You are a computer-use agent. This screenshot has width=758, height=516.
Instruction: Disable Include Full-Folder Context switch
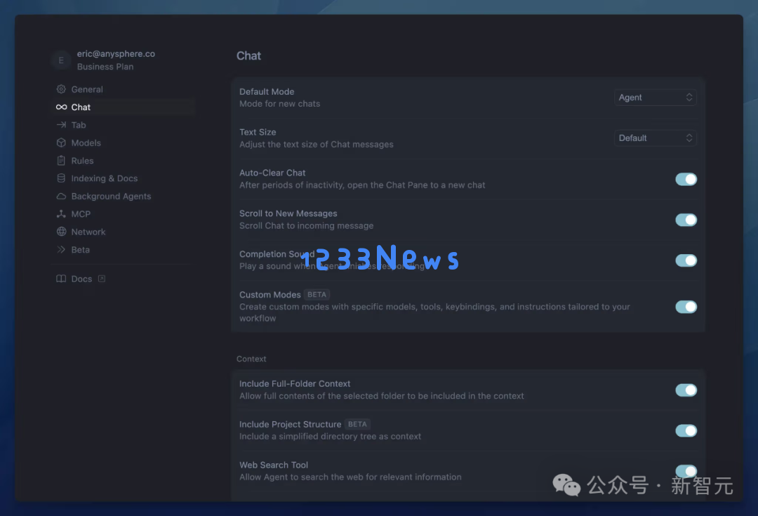coord(686,390)
